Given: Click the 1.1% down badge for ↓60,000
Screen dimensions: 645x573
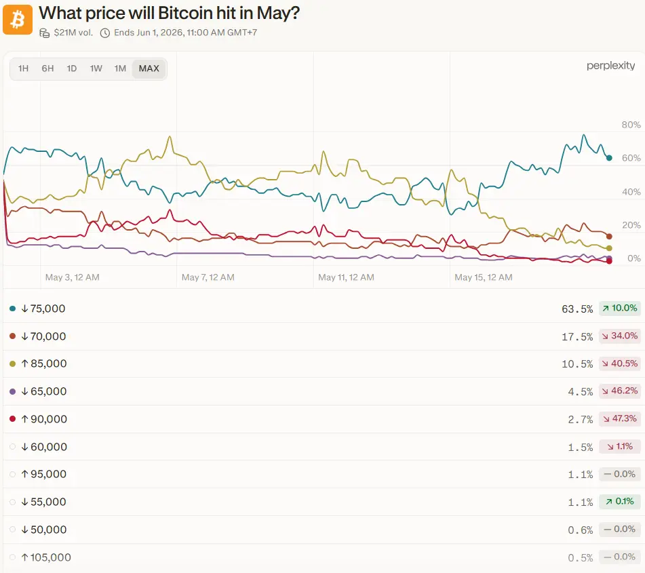Looking at the screenshot, I should (x=619, y=446).
